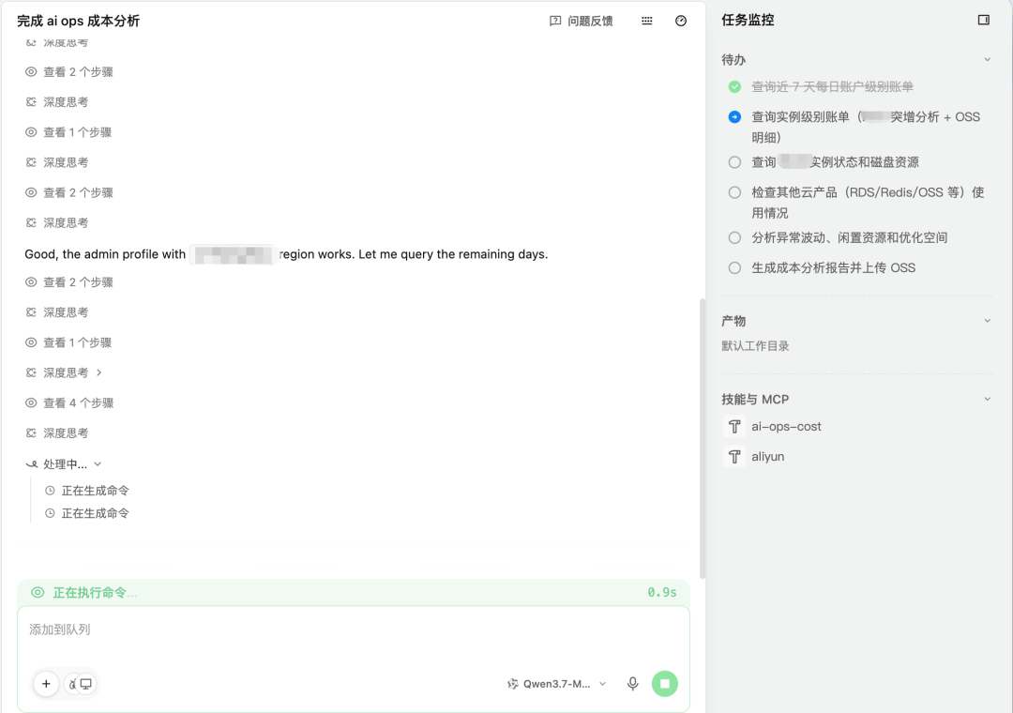Screen dimensions: 1013x713
Task: Click the 分析异常波动、闲置资源和优化空间 text
Action: [x=850, y=237]
